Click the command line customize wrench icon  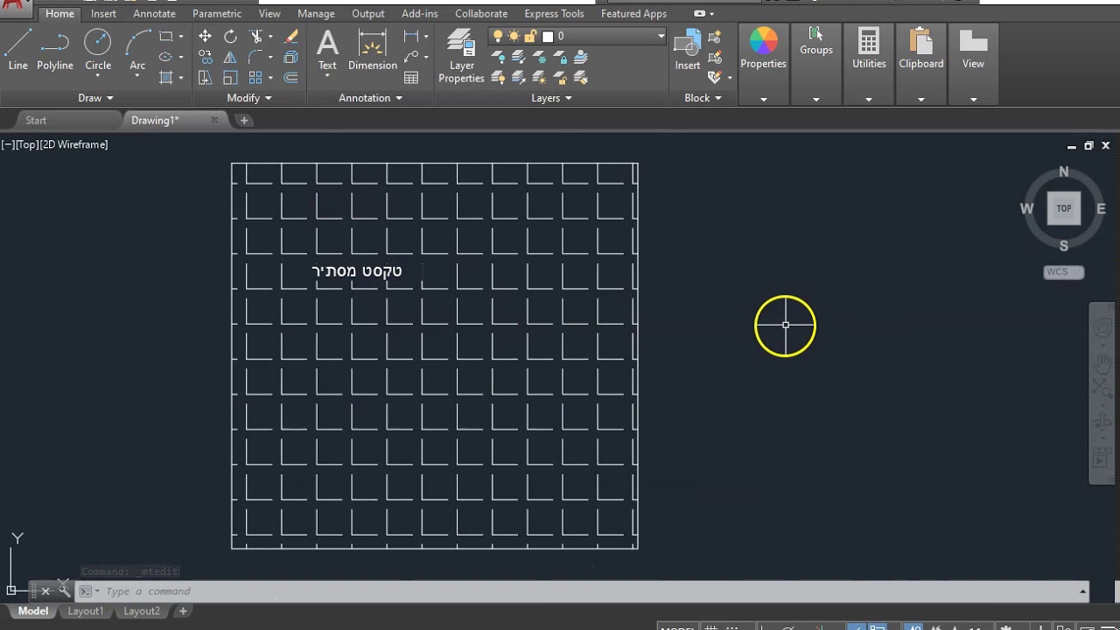pyautogui.click(x=64, y=591)
